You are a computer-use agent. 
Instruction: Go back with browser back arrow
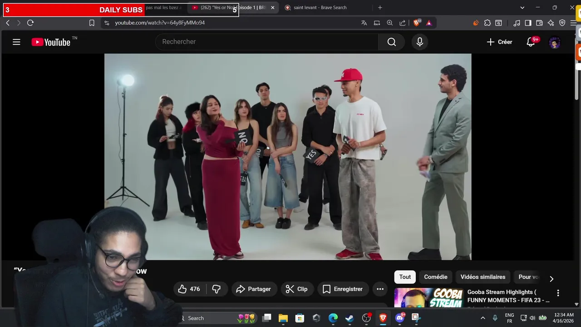pos(8,23)
